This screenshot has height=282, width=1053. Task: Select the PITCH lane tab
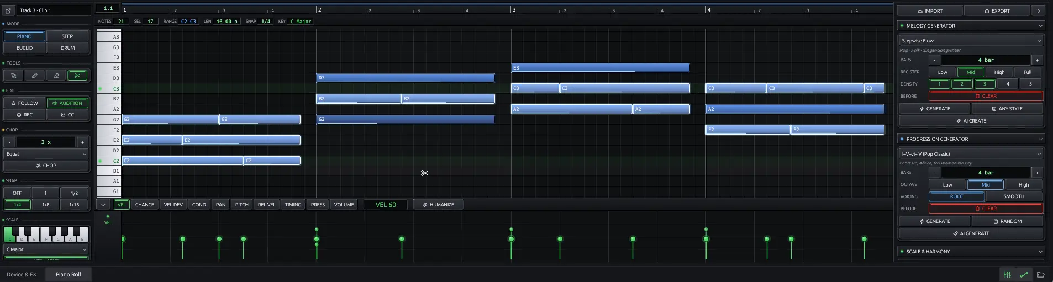pos(242,205)
